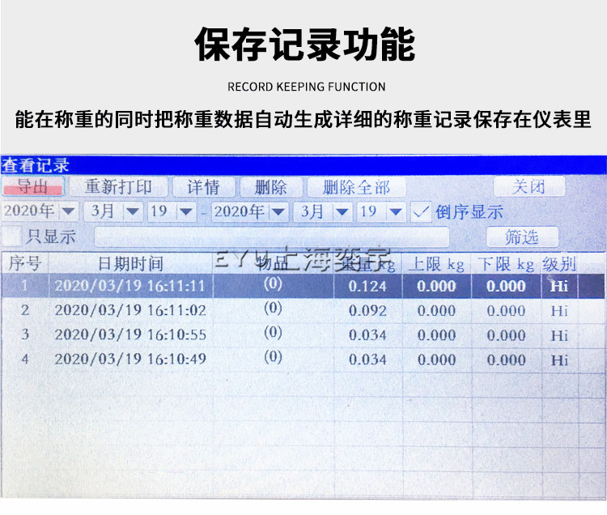Image resolution: width=607 pixels, height=515 pixels.
Task: Open the end day 19 dropdown
Action: pos(396,212)
